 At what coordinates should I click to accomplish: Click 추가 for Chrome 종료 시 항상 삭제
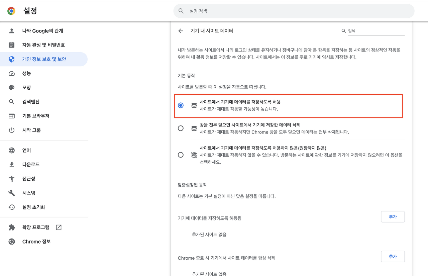[393, 257]
